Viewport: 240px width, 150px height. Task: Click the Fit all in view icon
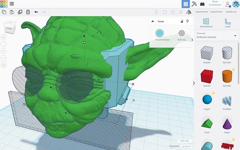click(4, 44)
